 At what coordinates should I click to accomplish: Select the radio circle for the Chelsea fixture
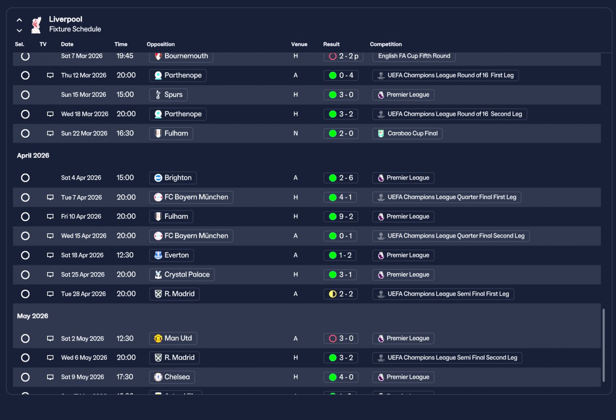point(26,377)
